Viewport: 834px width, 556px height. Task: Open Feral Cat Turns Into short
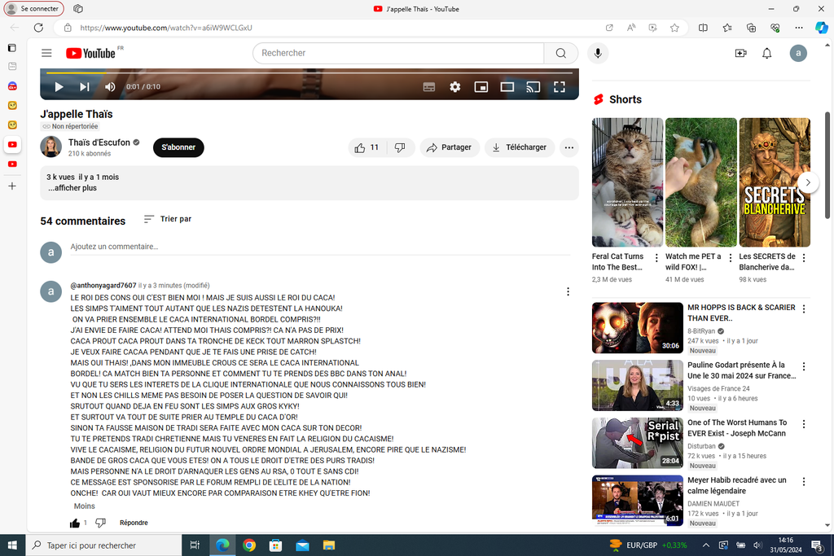point(628,182)
